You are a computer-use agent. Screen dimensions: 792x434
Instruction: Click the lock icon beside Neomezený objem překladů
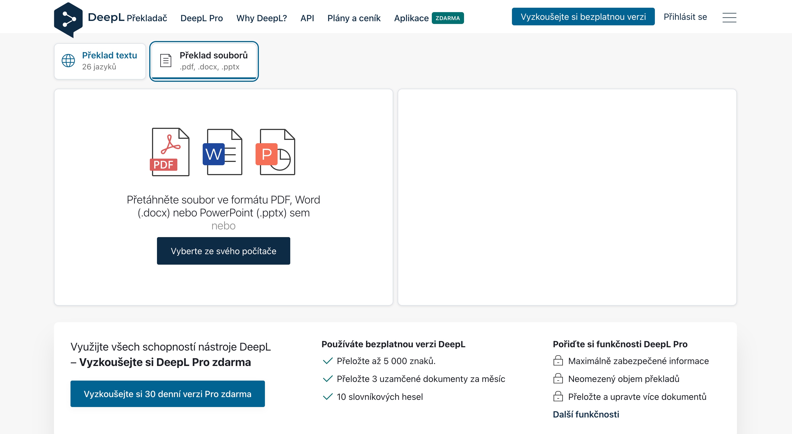click(558, 378)
